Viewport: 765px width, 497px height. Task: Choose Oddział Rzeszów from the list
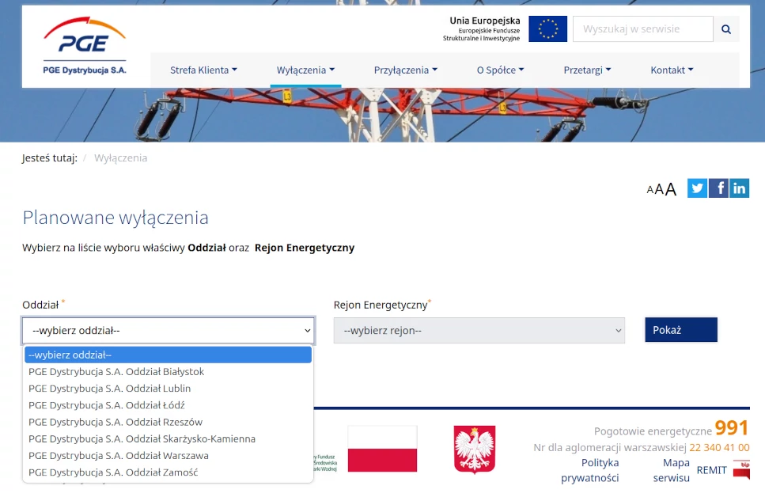pos(168,422)
